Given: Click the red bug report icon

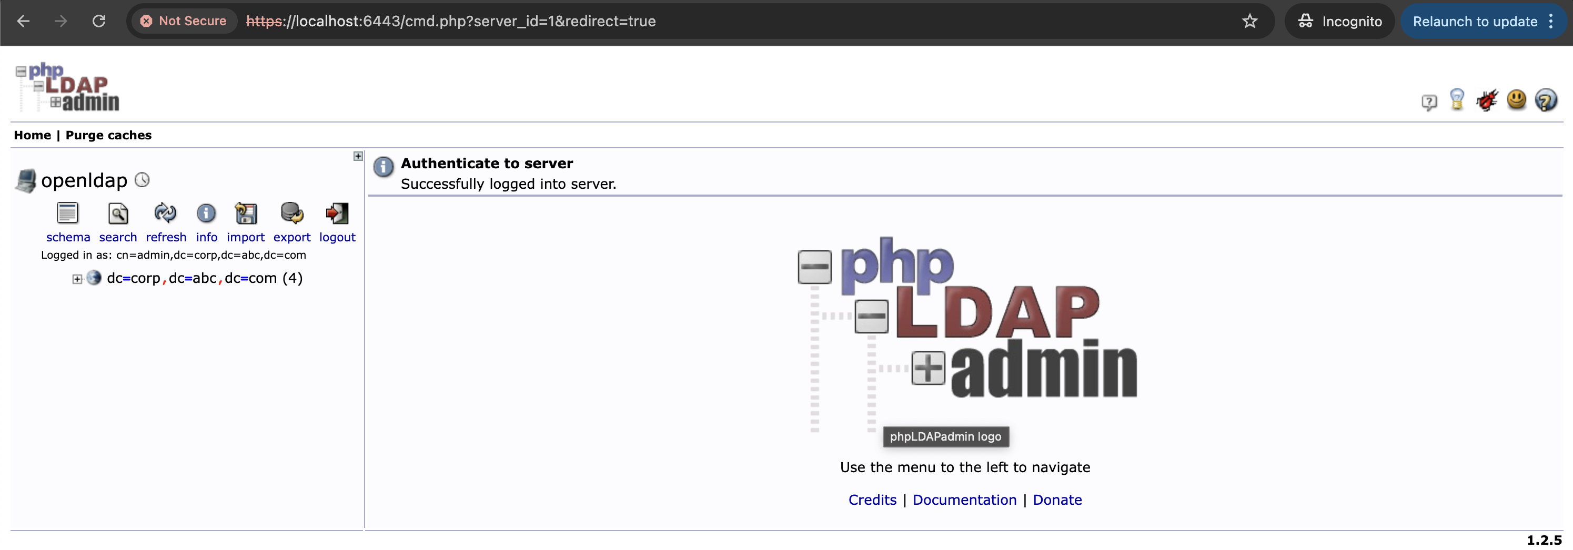Looking at the screenshot, I should click(x=1486, y=100).
